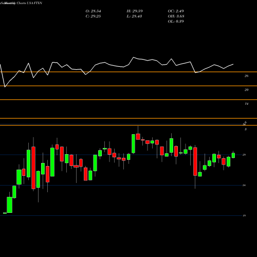
Task: Select the OH: 3.68 reading
Action: (x=176, y=16)
